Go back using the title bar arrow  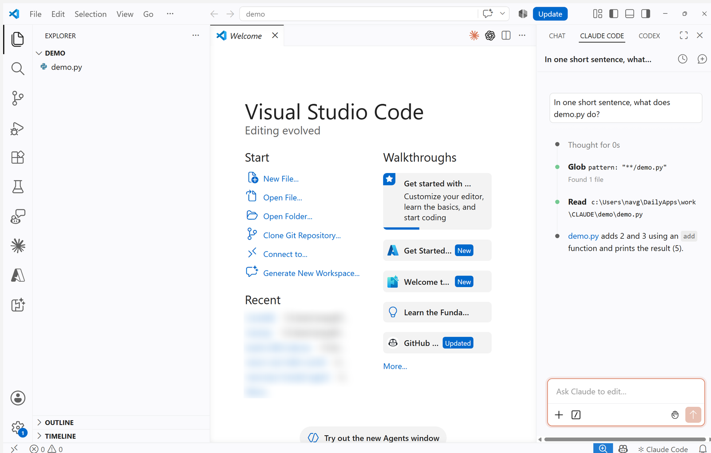(214, 14)
